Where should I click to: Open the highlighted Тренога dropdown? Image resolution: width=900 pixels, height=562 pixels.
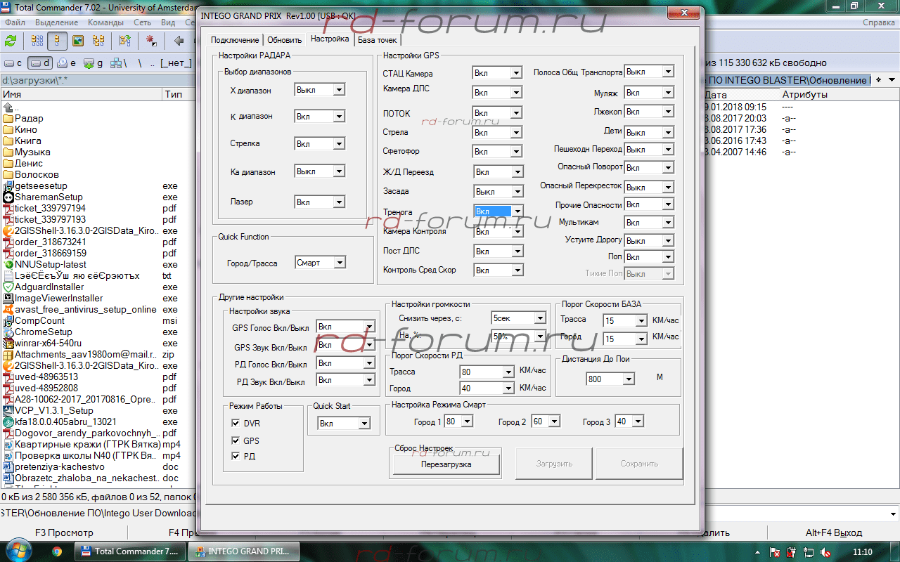point(517,211)
